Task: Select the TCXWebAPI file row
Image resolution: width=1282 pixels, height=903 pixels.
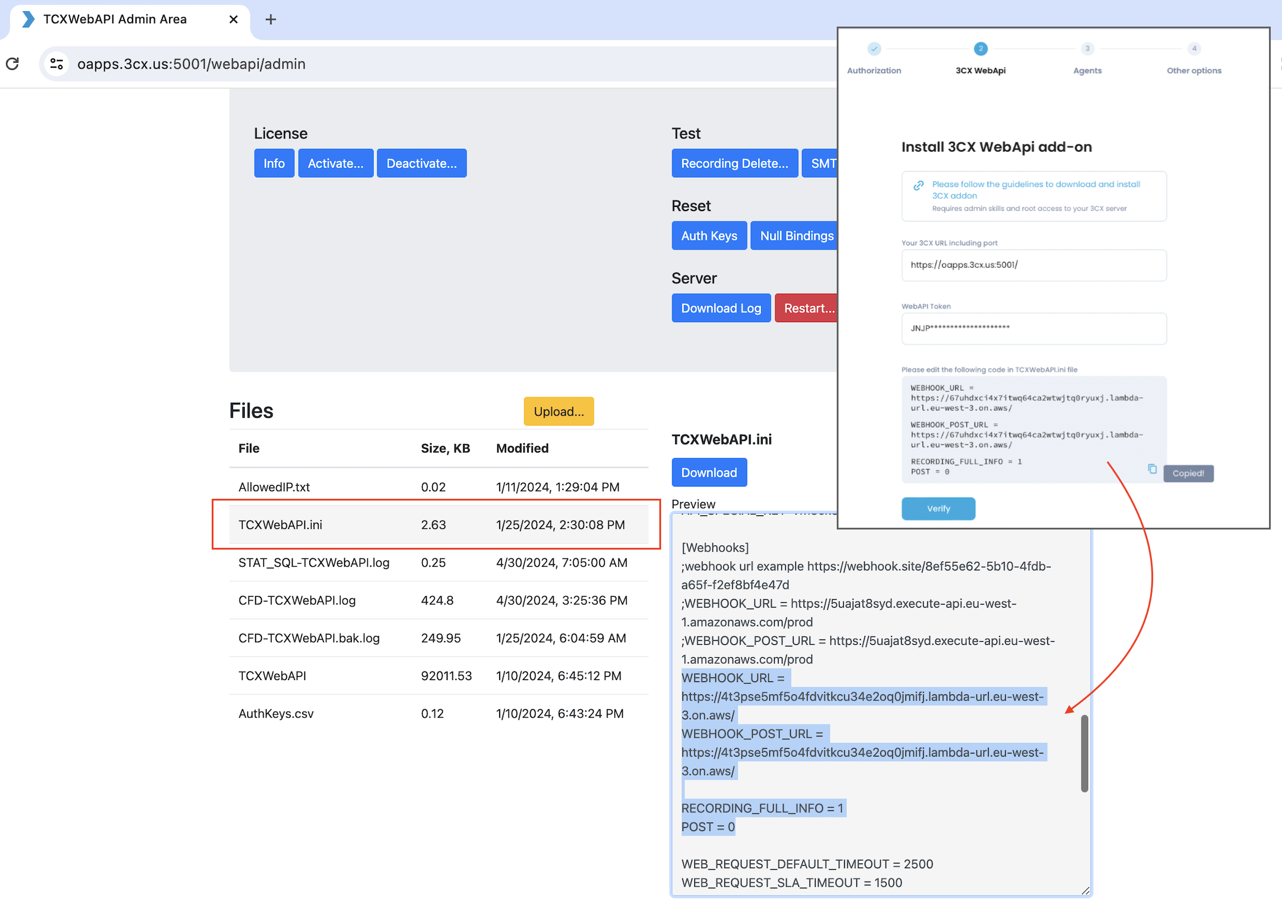Action: [x=439, y=676]
